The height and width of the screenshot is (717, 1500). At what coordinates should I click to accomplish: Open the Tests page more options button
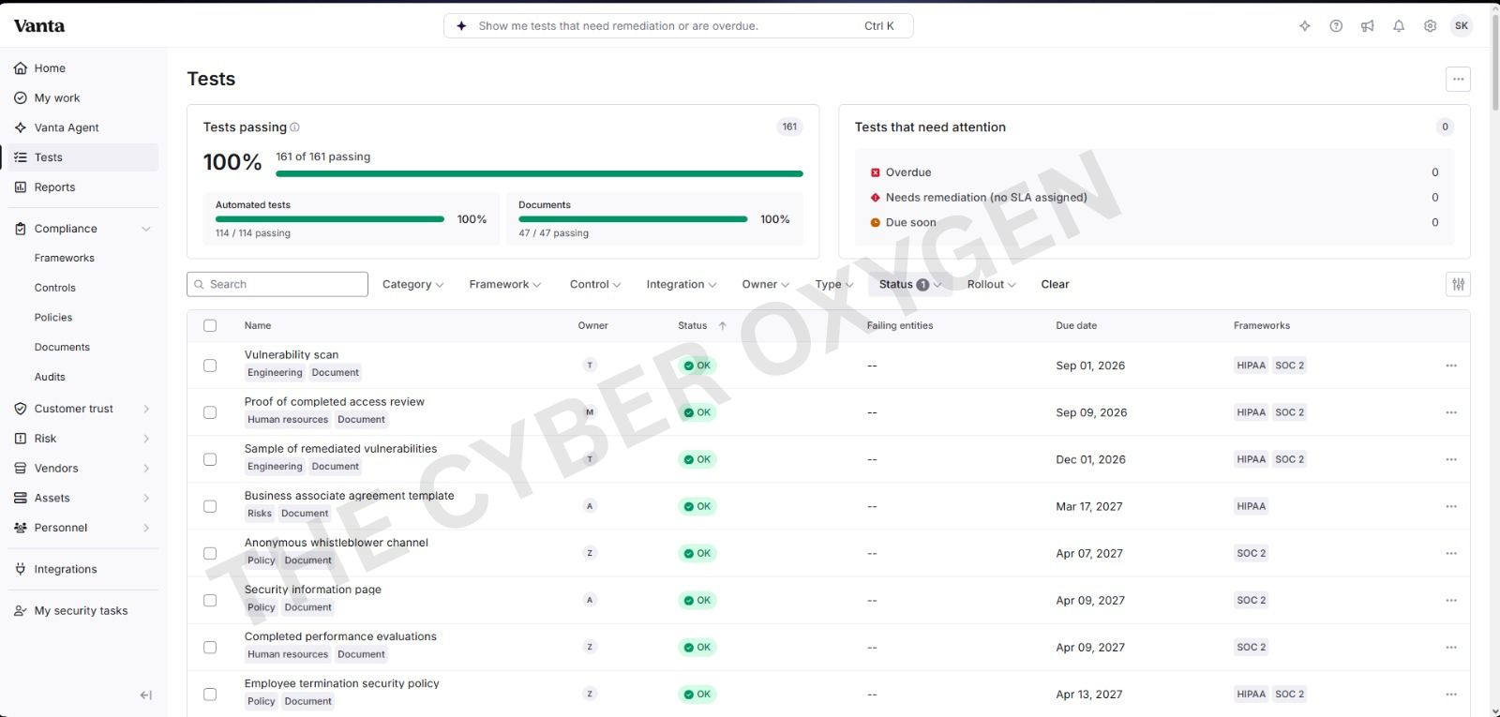1458,79
